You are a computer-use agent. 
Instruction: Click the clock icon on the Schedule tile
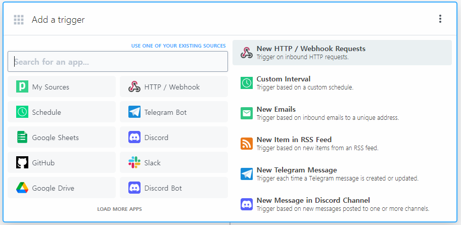[x=22, y=112]
